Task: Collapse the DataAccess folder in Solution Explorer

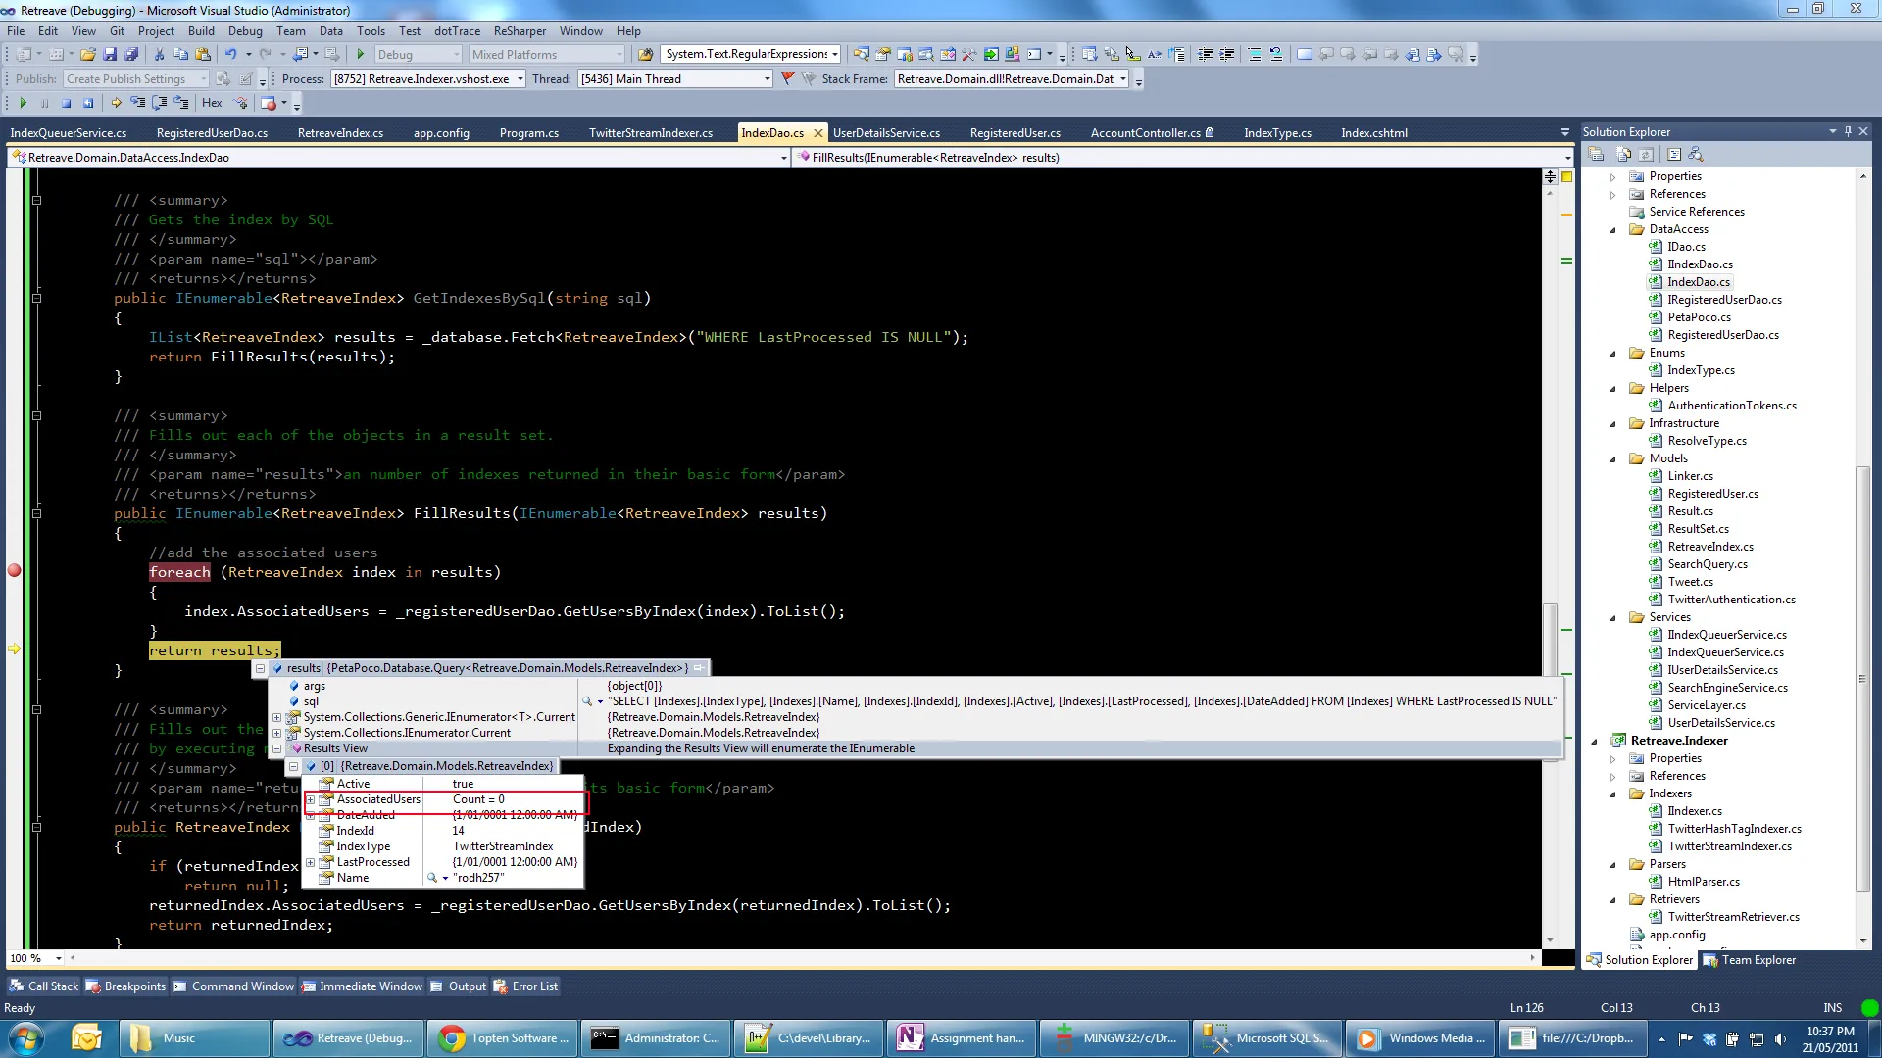Action: pyautogui.click(x=1613, y=230)
